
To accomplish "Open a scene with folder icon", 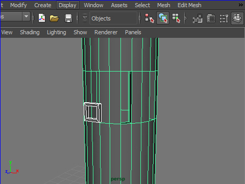I will tap(54, 18).
